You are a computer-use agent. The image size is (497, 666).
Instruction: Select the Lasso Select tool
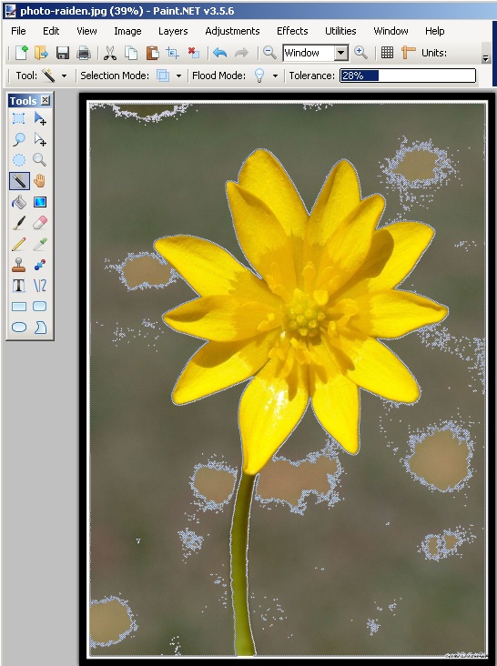[x=19, y=139]
